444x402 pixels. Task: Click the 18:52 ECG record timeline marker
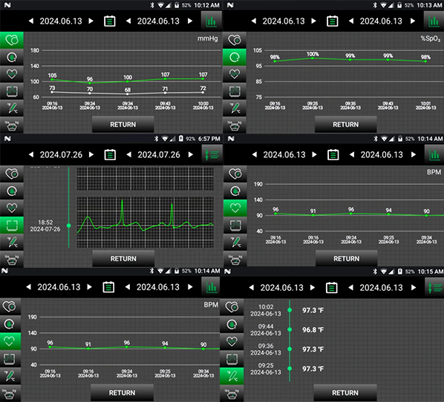[68, 225]
